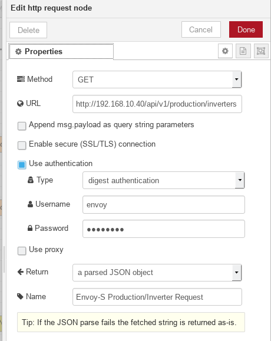Screen dimensions: 271x341
Task: Click the Username field containing envoy
Action: (164, 204)
